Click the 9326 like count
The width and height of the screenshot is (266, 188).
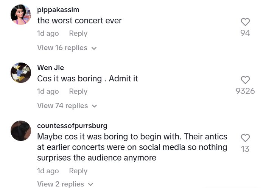click(x=245, y=91)
